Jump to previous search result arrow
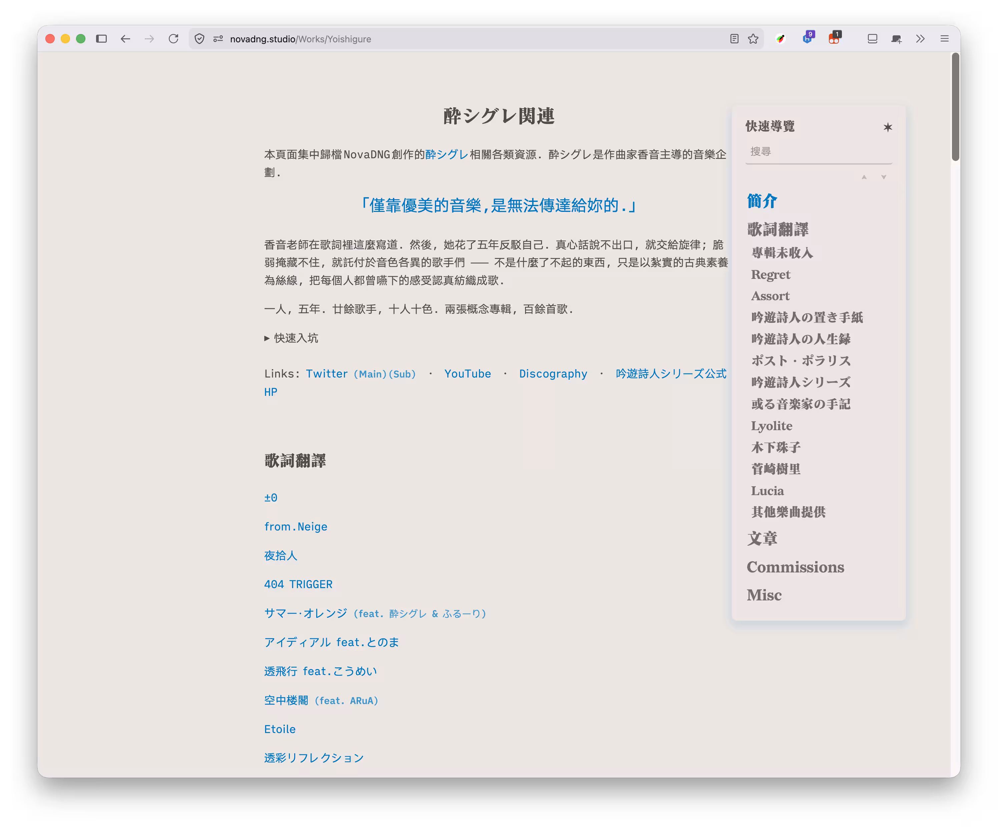Screen dimensions: 998x827 864,177
